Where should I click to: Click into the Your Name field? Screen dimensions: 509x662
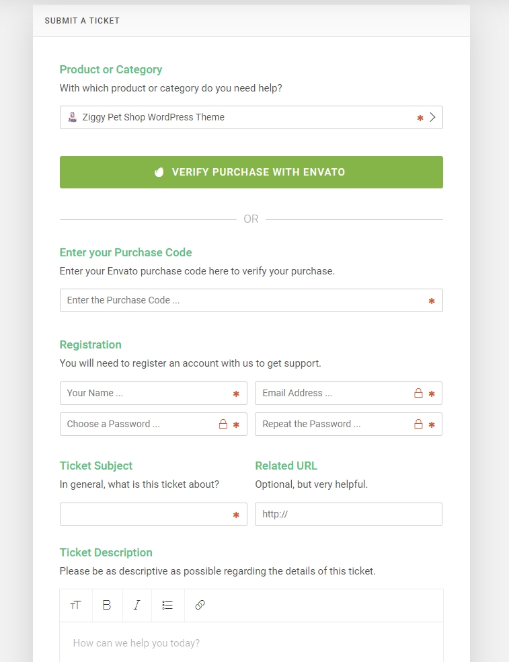point(145,393)
